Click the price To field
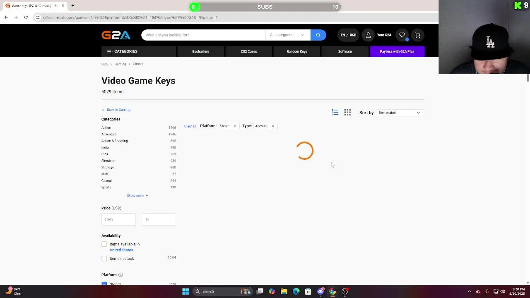530x298 pixels. (x=159, y=219)
